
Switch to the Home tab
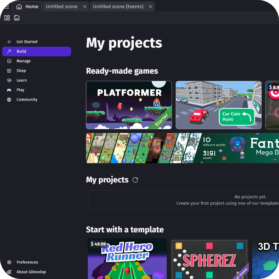pos(27,7)
